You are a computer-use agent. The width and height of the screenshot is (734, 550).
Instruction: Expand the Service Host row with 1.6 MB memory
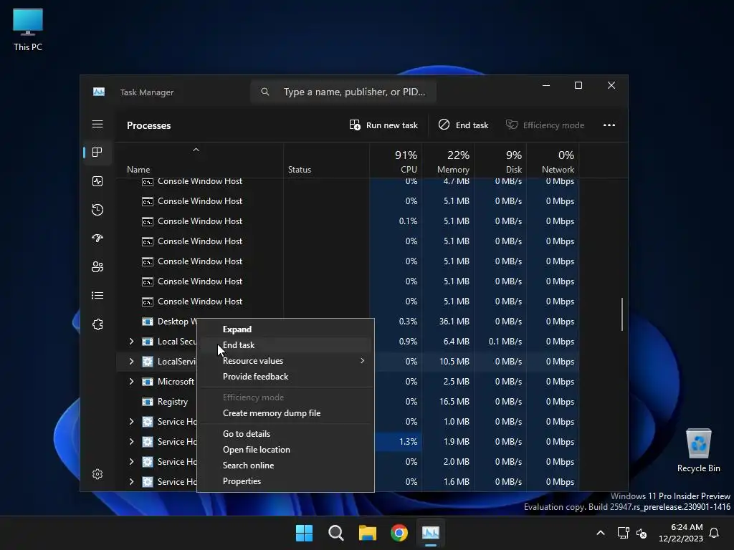[x=132, y=482]
